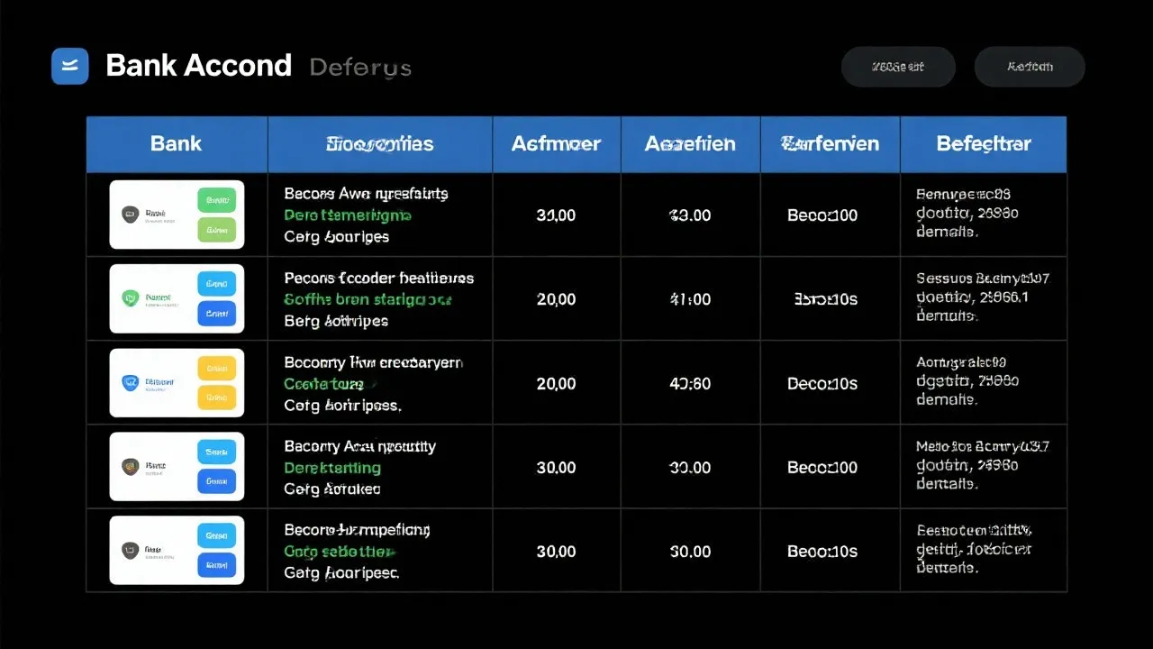
Task: Click the blue app logo beside Bank Accond
Action: (70, 67)
